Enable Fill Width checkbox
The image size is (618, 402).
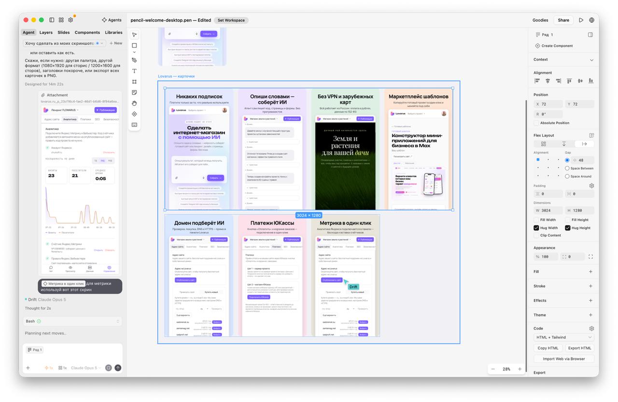[x=536, y=220]
